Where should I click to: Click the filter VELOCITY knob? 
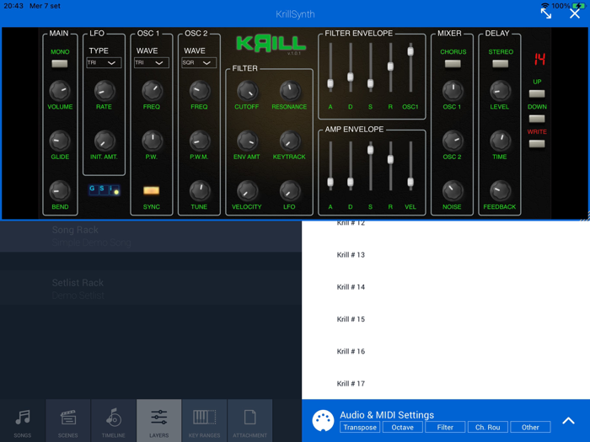tap(247, 191)
